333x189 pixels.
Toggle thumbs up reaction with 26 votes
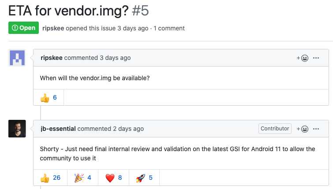point(50,178)
